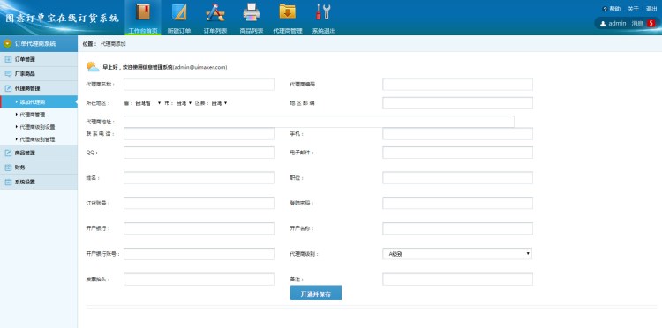662x328 pixels.
Task: Click the weather sun-cloud greeting icon
Action: (x=93, y=67)
